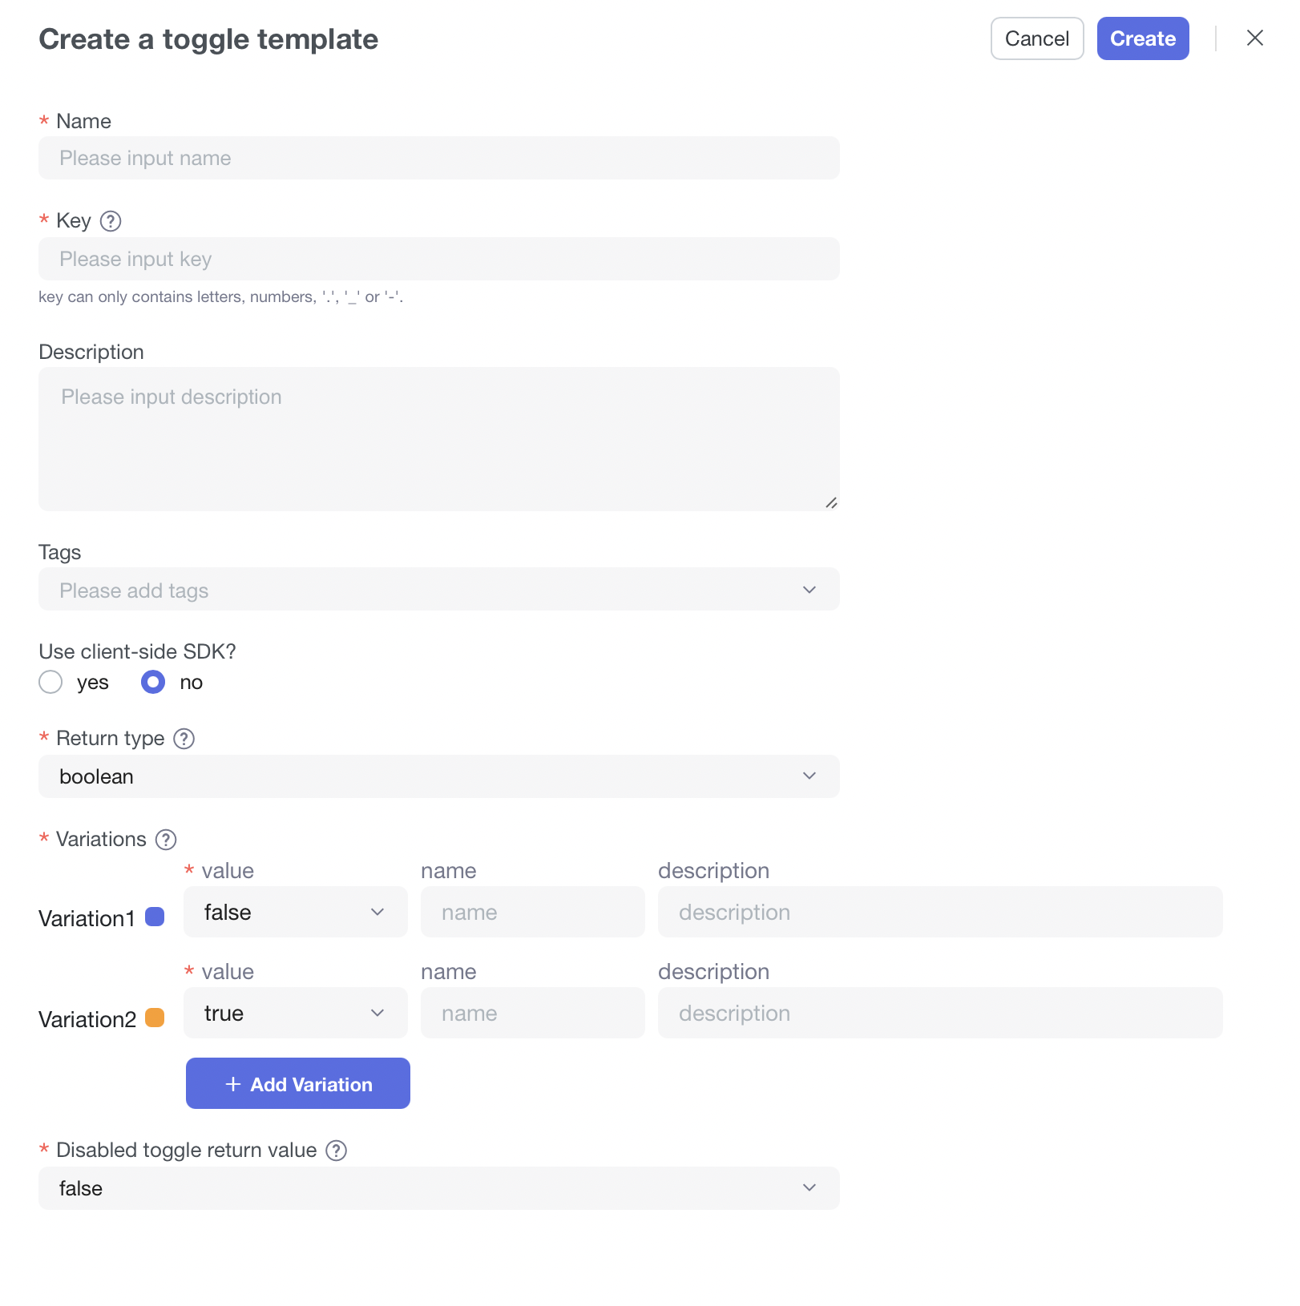The height and width of the screenshot is (1306, 1300).
Task: Click into the Key input field
Action: [x=438, y=259]
